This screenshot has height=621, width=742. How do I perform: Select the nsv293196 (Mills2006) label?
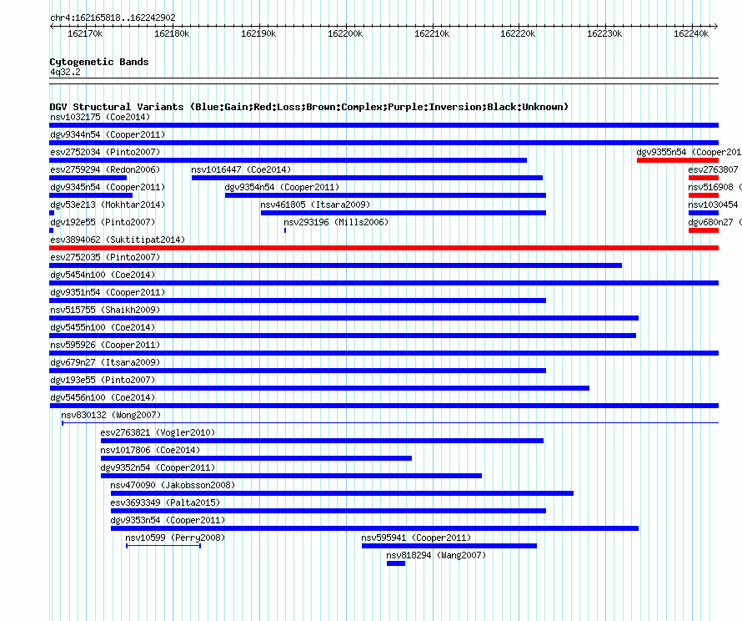336,222
